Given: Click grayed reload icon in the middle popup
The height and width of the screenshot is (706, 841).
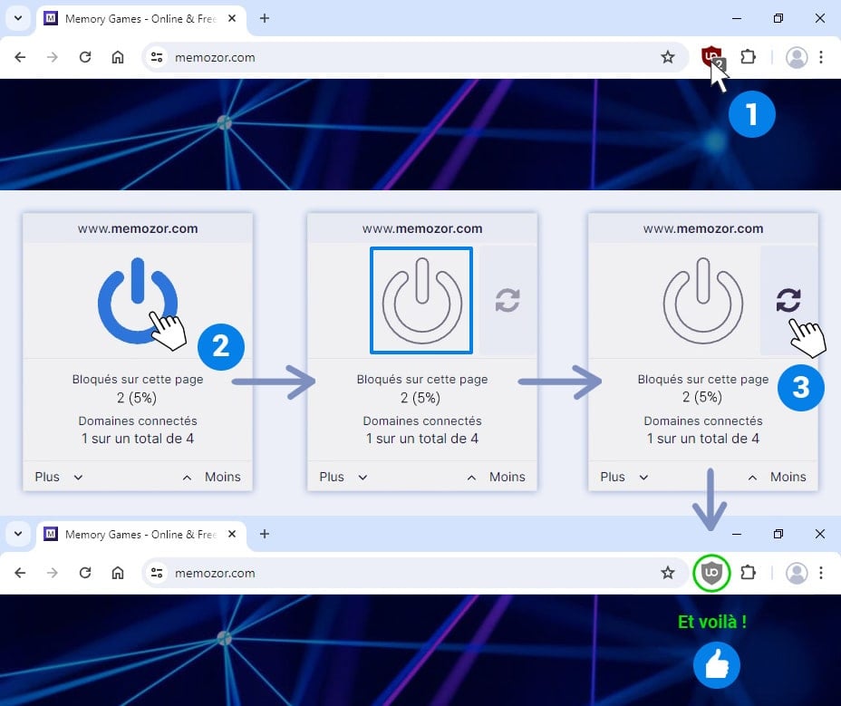Looking at the screenshot, I should coord(507,300).
